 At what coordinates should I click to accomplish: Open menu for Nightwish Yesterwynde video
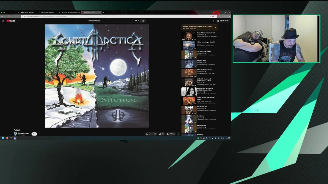(217, 79)
